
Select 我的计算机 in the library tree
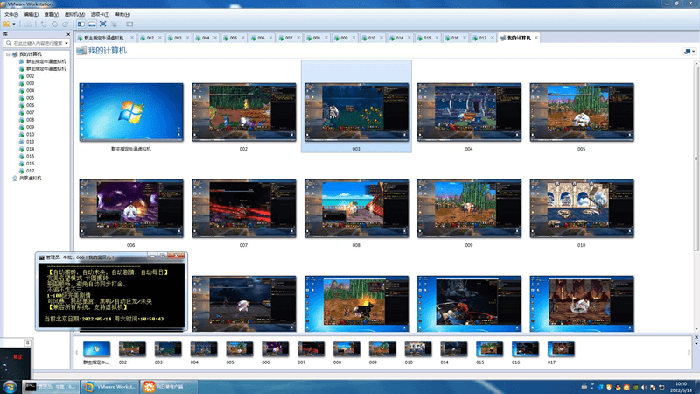point(30,54)
